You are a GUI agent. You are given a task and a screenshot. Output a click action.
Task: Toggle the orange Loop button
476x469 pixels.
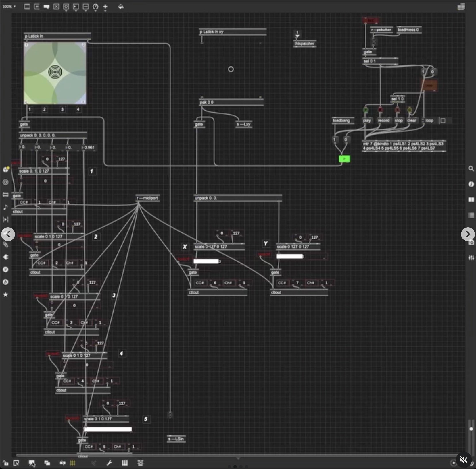[429, 86]
